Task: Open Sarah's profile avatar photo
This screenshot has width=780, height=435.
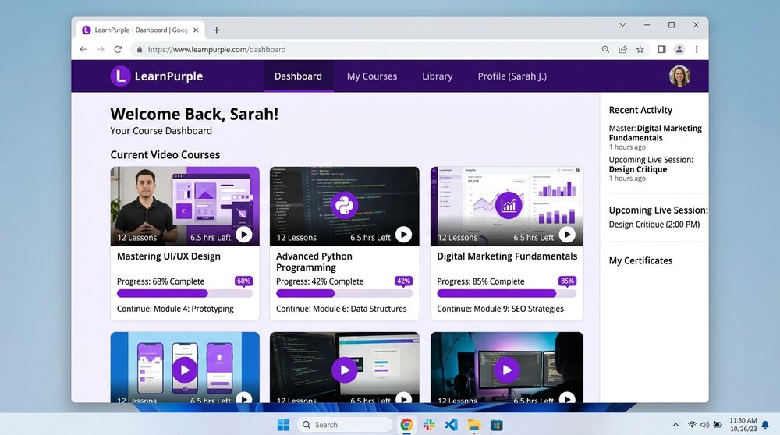Action: point(679,76)
